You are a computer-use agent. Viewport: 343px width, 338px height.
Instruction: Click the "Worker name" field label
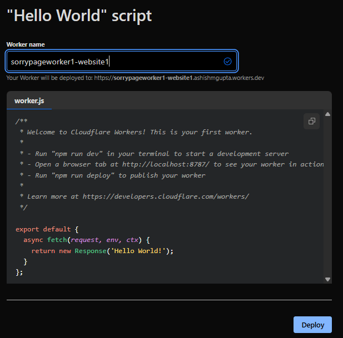(x=26, y=44)
